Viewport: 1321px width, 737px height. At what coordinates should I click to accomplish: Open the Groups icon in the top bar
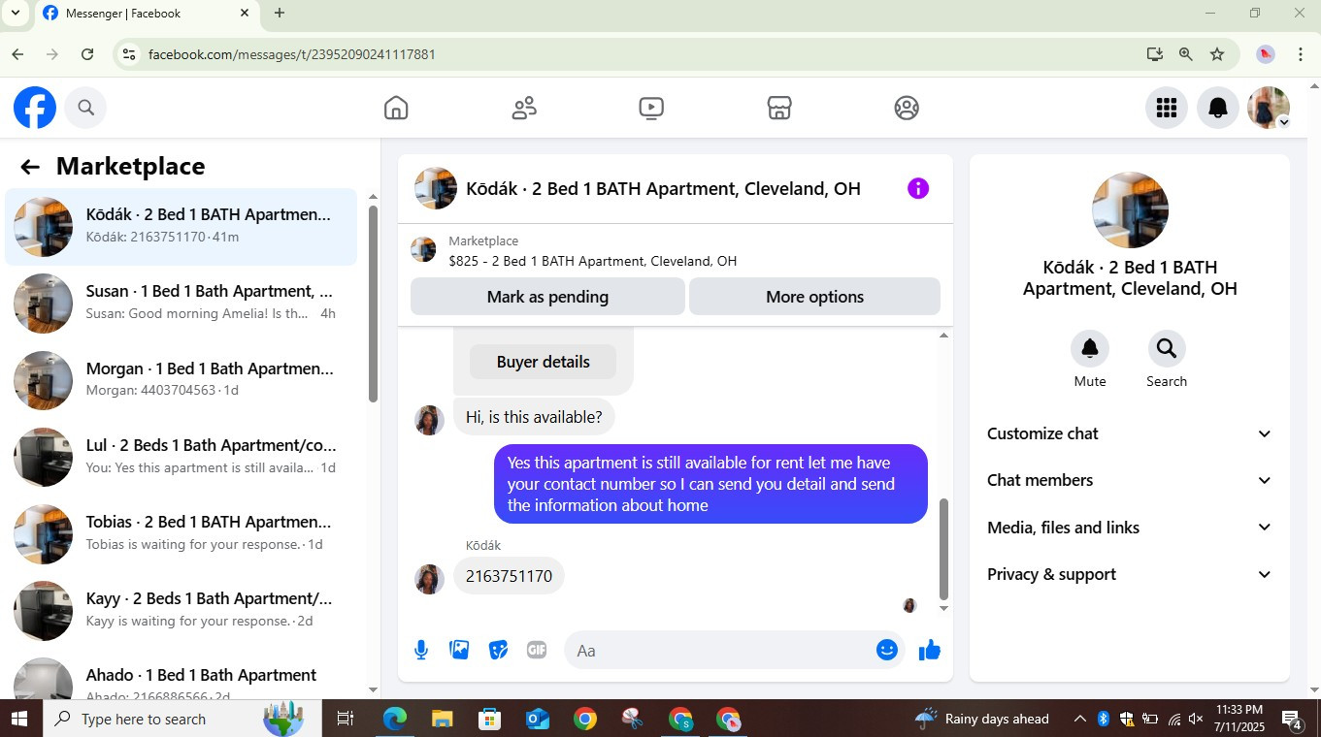pos(907,108)
